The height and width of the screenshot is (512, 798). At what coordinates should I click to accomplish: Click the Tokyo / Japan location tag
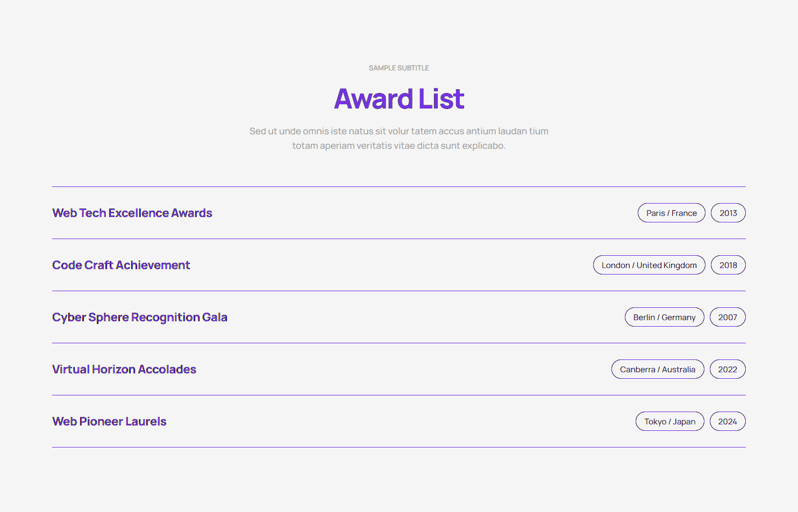[x=669, y=422]
